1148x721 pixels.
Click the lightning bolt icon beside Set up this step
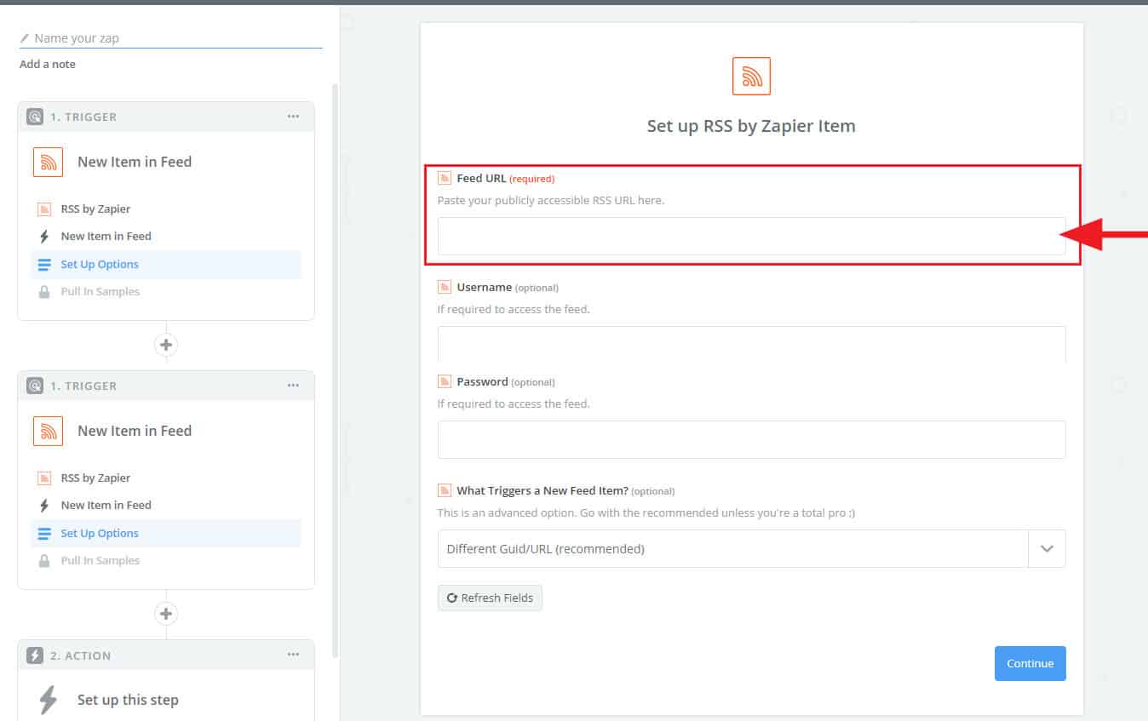point(49,700)
